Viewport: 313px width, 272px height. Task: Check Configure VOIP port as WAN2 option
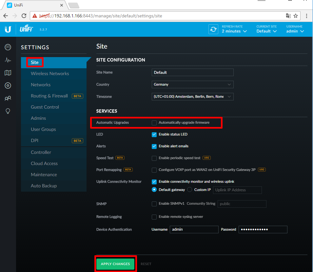coord(154,170)
